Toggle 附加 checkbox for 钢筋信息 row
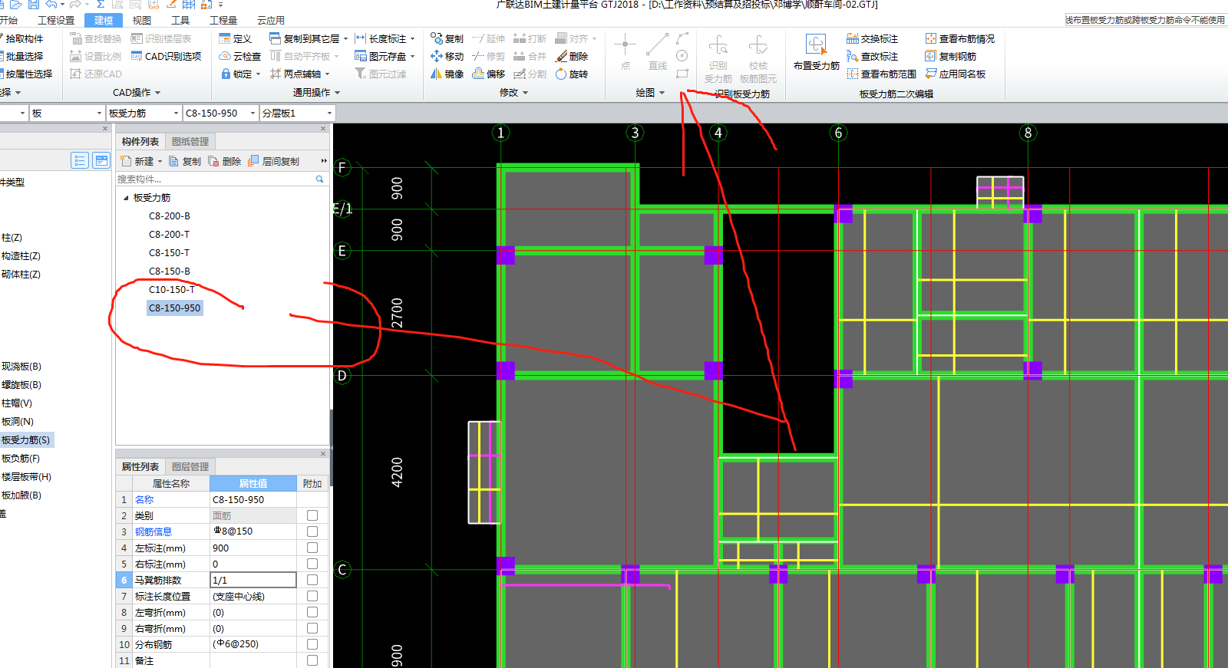Viewport: 1228px width, 668px height. click(312, 531)
